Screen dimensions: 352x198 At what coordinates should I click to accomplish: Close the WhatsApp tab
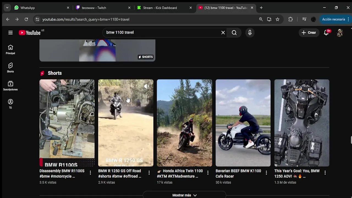[68, 8]
